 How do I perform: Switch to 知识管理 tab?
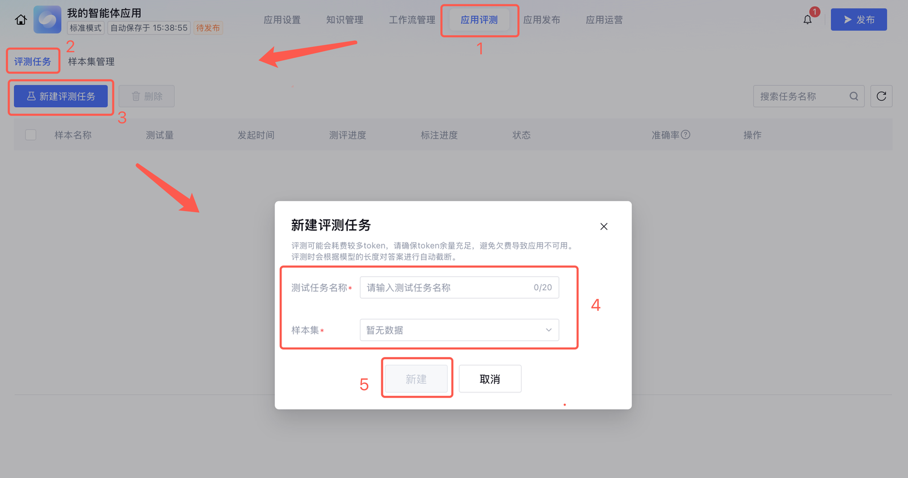pyautogui.click(x=344, y=20)
